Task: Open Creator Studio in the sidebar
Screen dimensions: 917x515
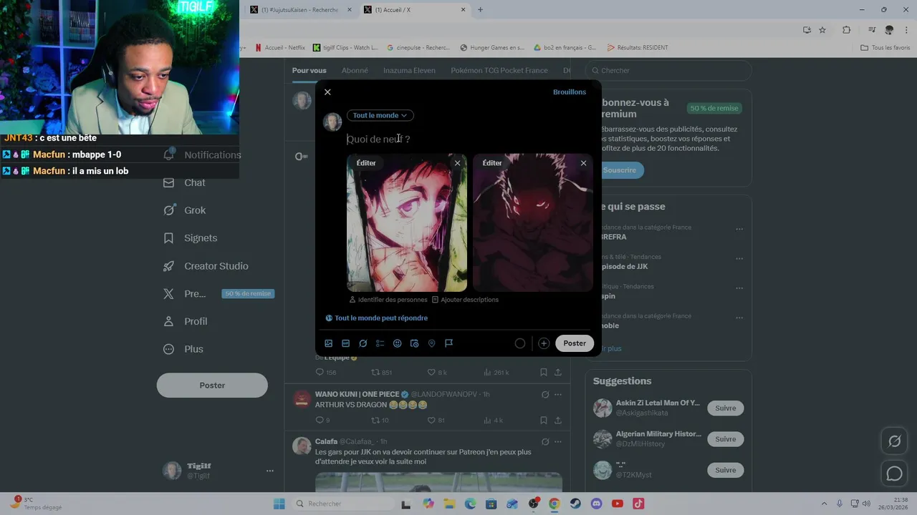Action: pyautogui.click(x=206, y=266)
